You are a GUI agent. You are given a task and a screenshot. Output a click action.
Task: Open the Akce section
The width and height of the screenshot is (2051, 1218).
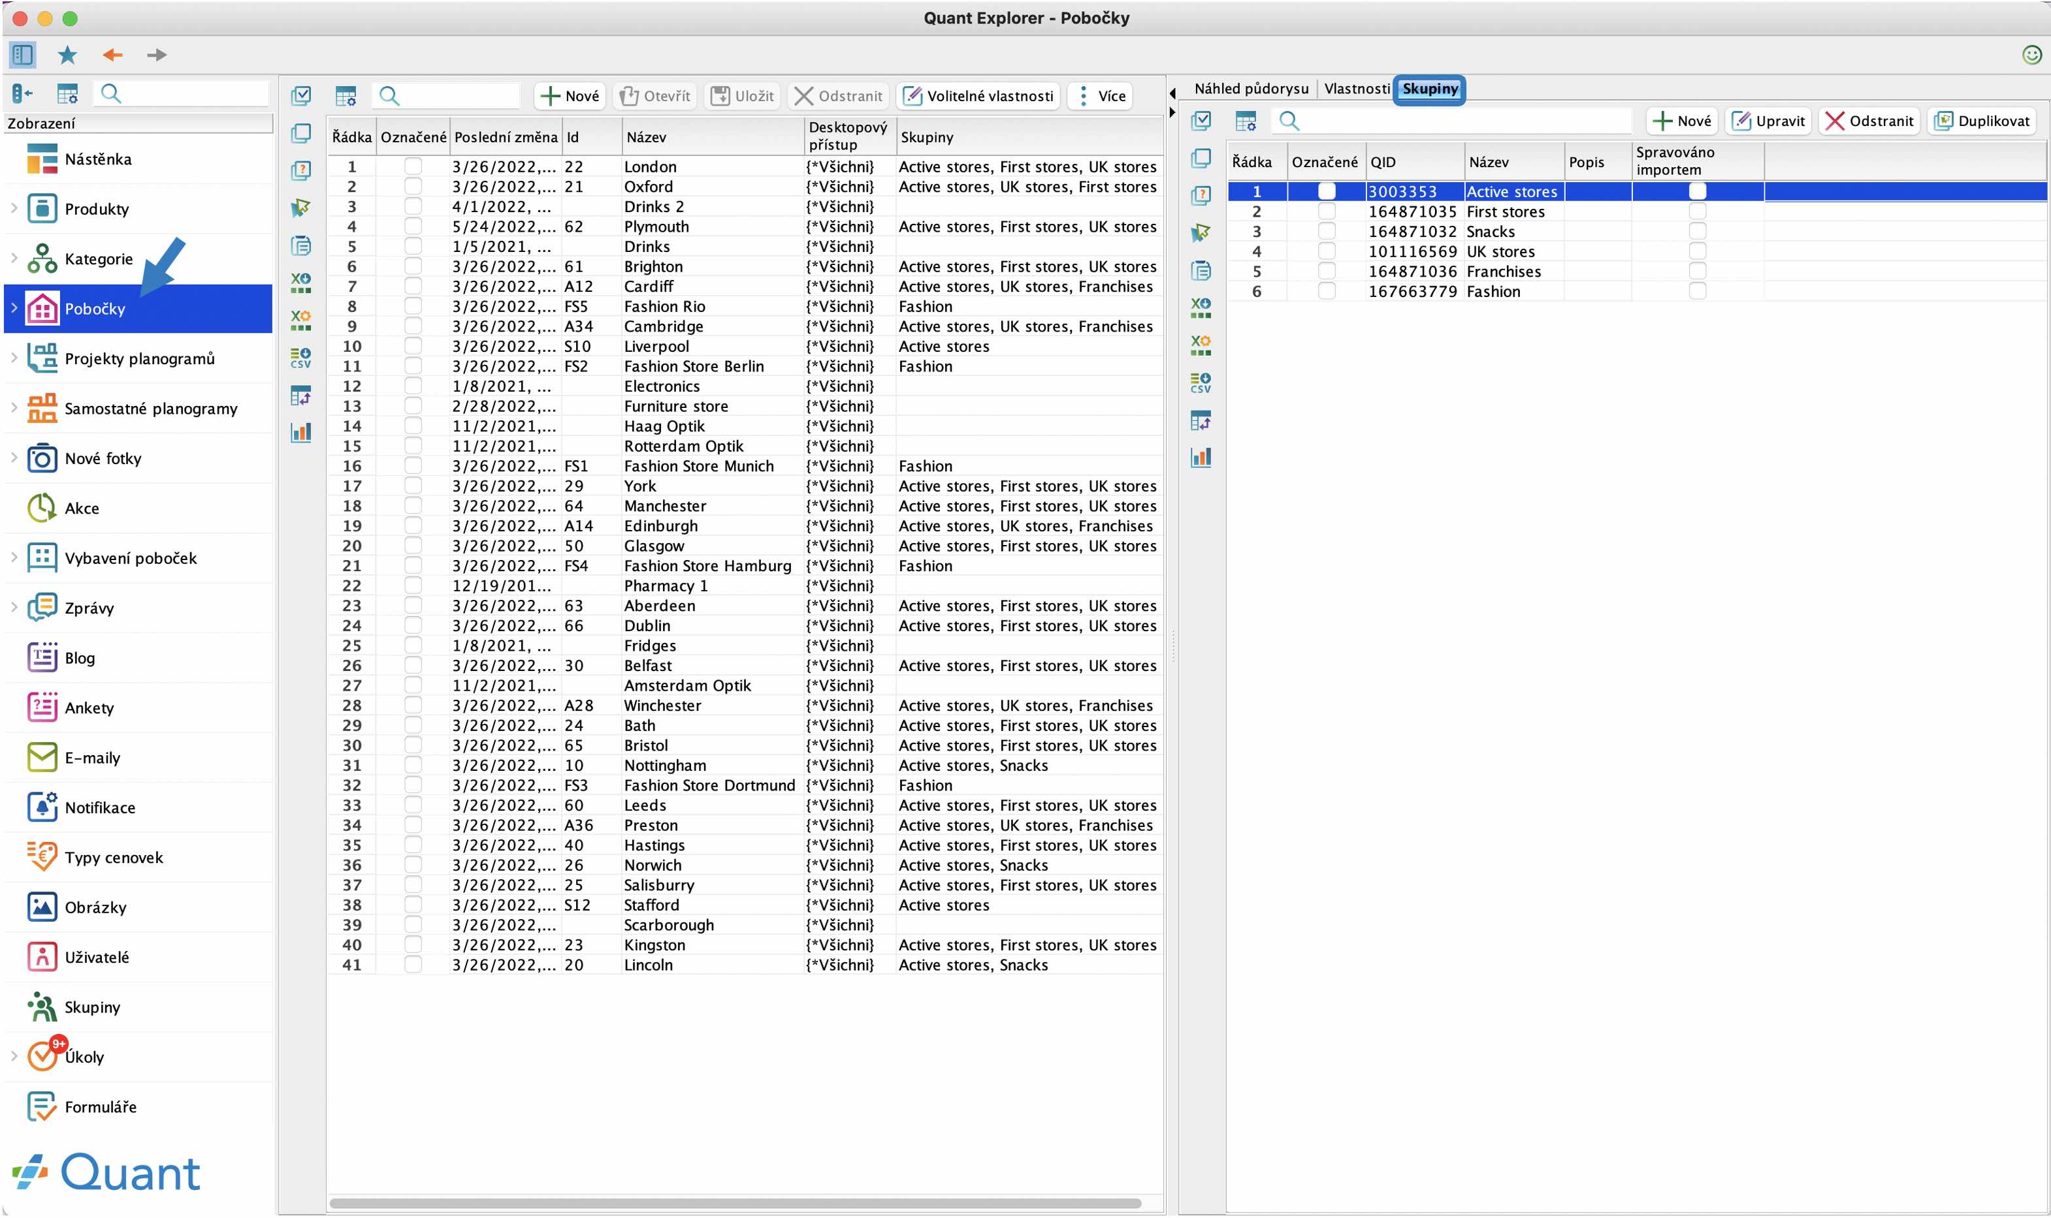click(x=138, y=508)
